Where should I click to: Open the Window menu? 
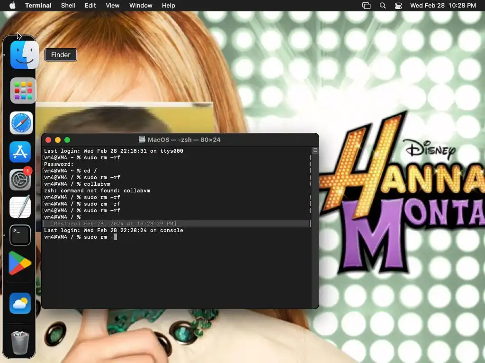coord(141,6)
